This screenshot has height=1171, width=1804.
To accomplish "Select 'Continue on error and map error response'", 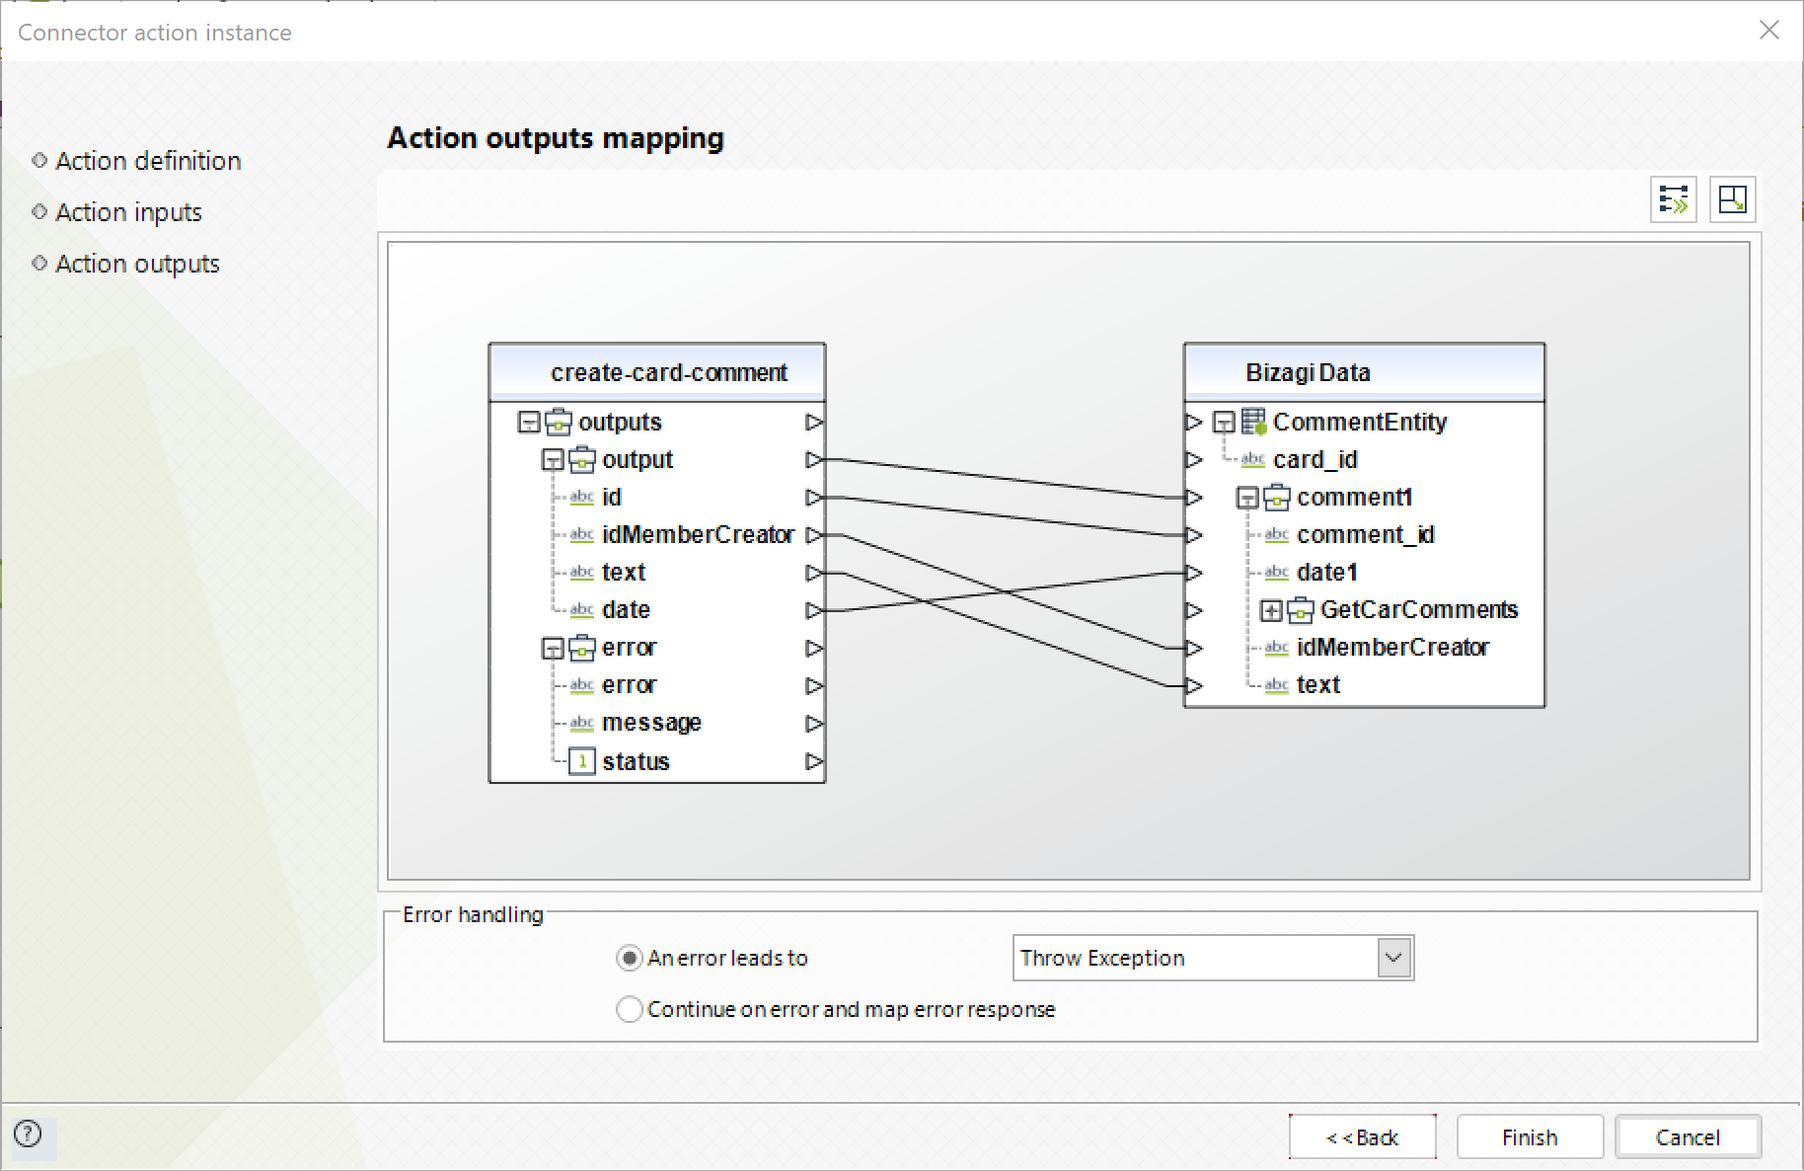I will pyautogui.click(x=629, y=1009).
